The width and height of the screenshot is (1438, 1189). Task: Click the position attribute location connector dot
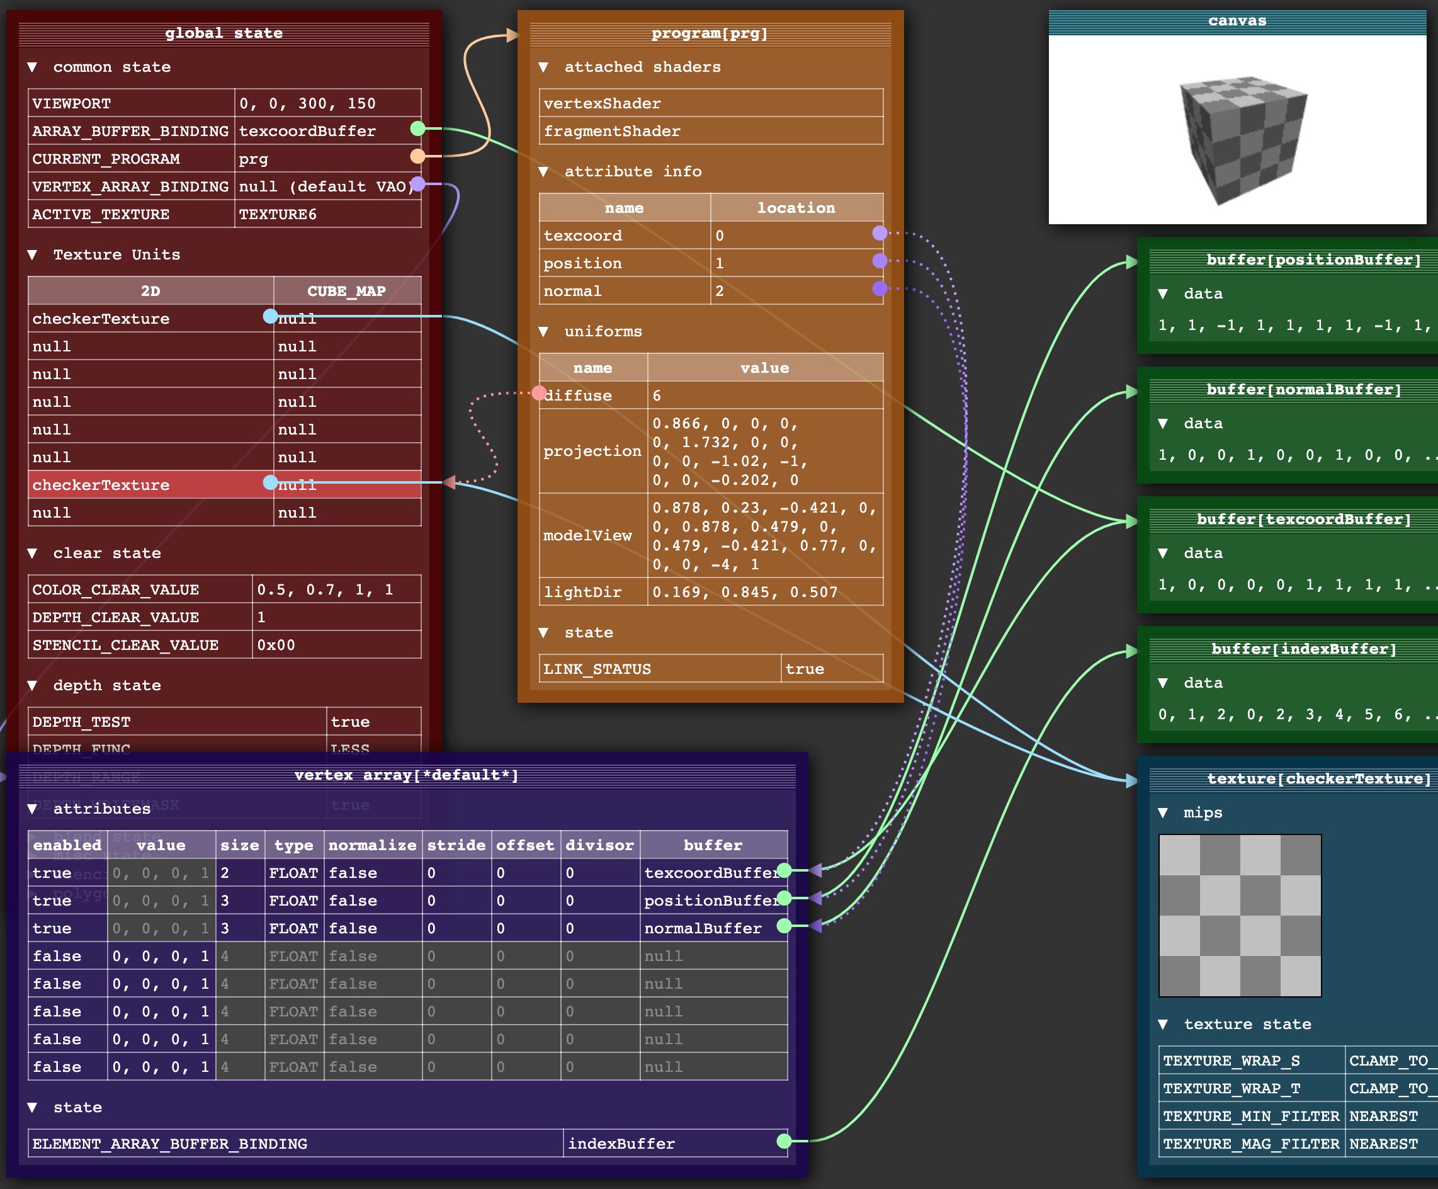point(880,261)
